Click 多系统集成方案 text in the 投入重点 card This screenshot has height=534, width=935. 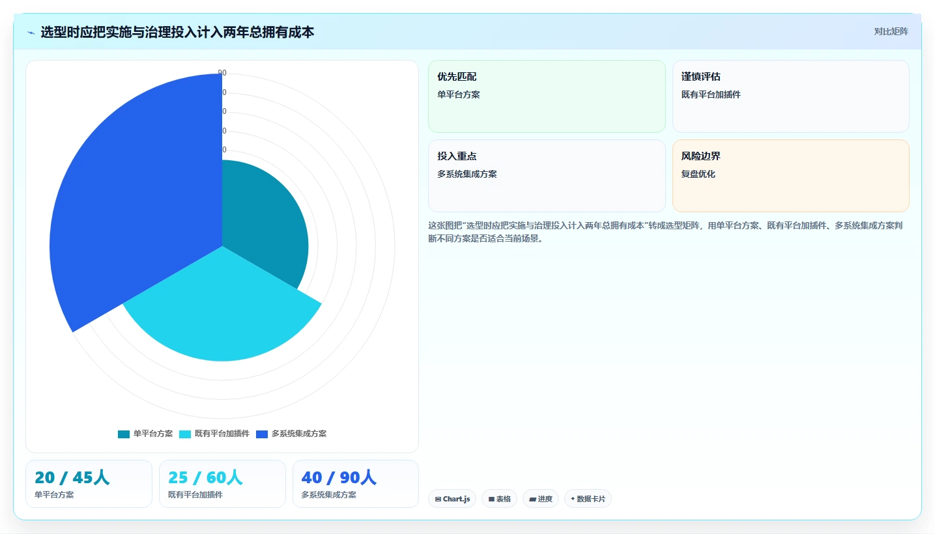[467, 174]
